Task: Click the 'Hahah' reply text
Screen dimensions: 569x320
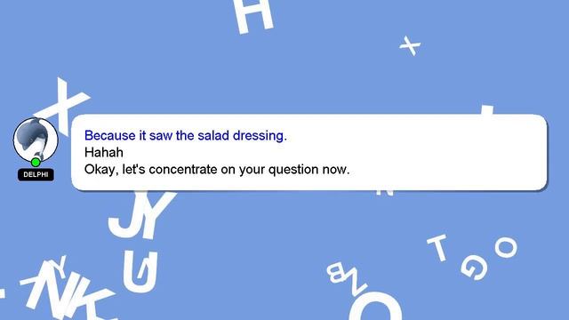Action: [104, 152]
